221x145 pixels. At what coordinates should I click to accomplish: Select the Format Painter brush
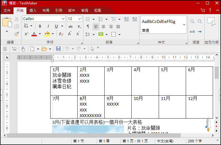coord(17,34)
